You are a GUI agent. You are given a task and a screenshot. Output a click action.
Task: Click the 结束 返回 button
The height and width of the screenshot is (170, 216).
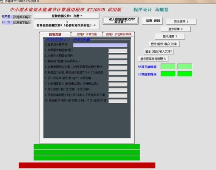(152, 21)
